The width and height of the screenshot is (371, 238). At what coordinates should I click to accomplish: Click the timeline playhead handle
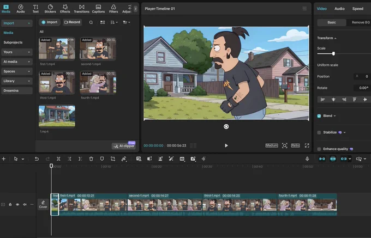(51, 166)
